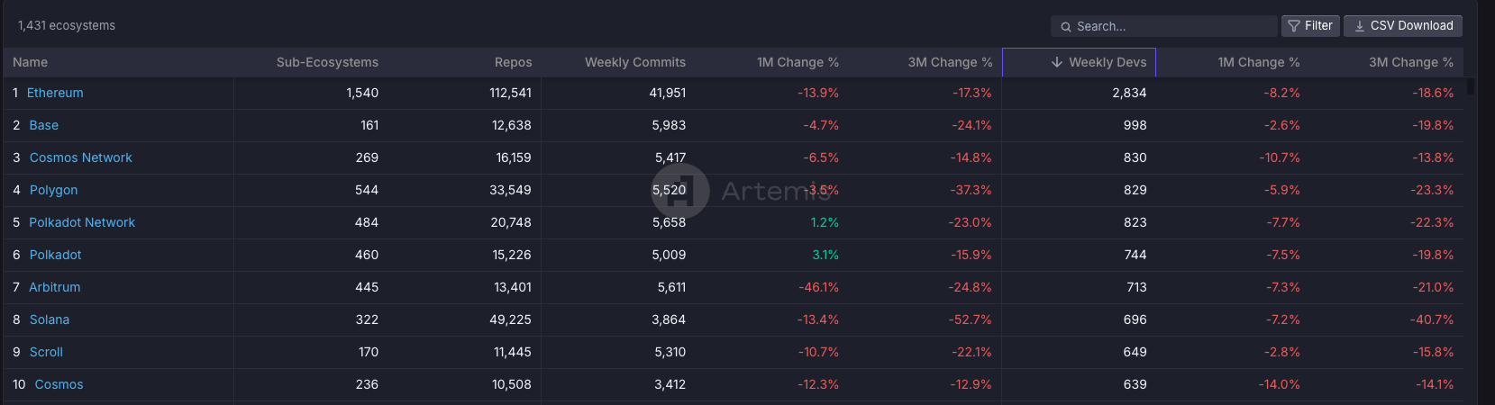Select Arbitrum's weekly devs value 713

1137,287
